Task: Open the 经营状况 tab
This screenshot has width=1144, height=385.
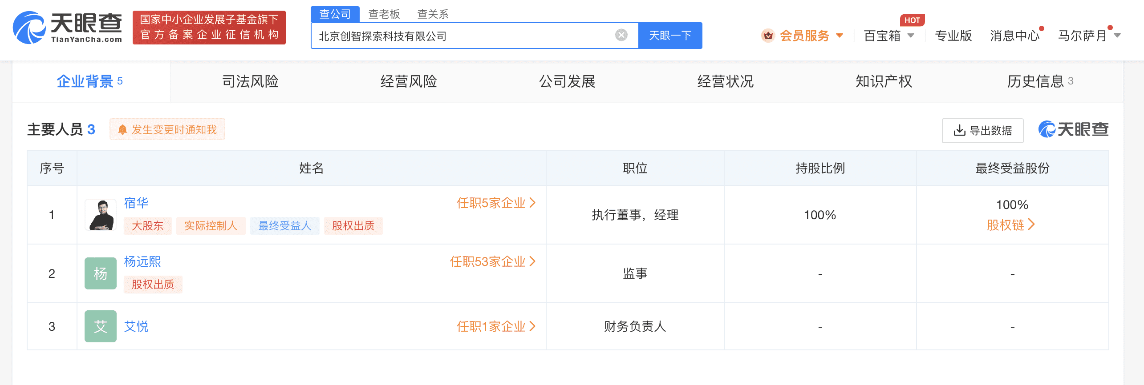Action: 726,81
